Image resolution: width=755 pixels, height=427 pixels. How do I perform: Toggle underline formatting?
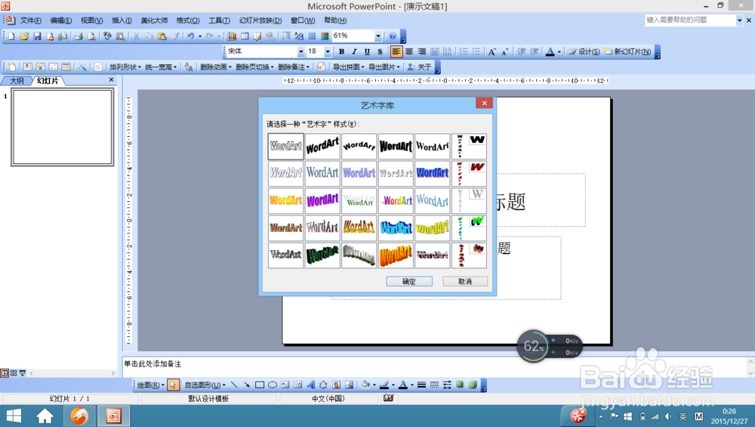click(367, 51)
